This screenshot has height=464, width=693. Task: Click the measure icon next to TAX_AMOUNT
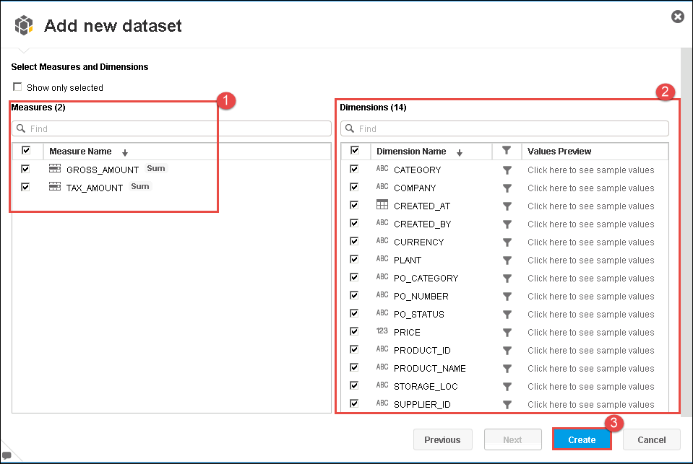55,187
